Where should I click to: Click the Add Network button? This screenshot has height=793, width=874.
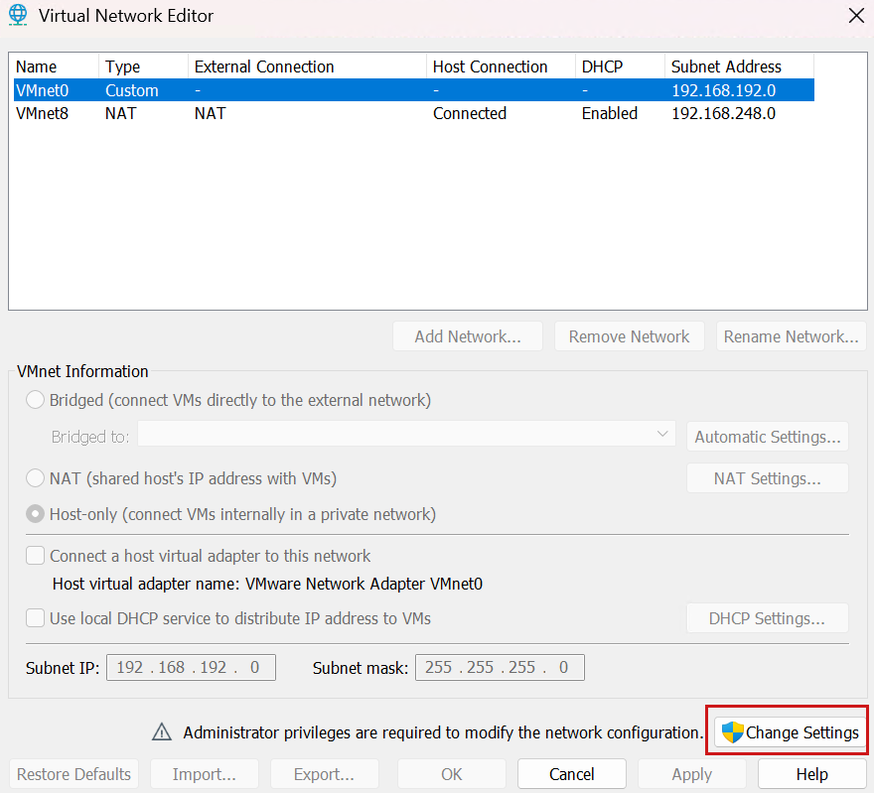point(467,335)
